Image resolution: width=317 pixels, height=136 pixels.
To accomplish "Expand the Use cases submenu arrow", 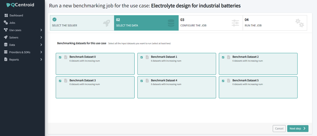I will [x=41, y=30].
